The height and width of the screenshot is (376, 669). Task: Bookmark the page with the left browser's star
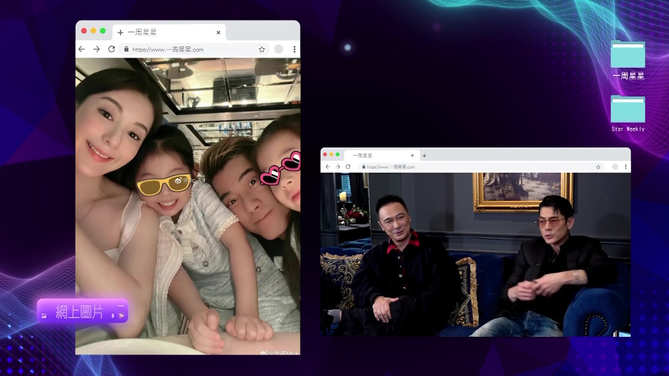point(262,49)
